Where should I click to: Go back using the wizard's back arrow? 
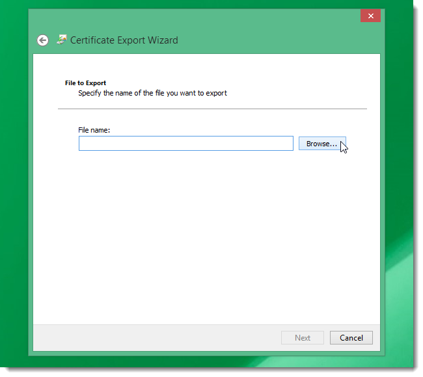[42, 40]
